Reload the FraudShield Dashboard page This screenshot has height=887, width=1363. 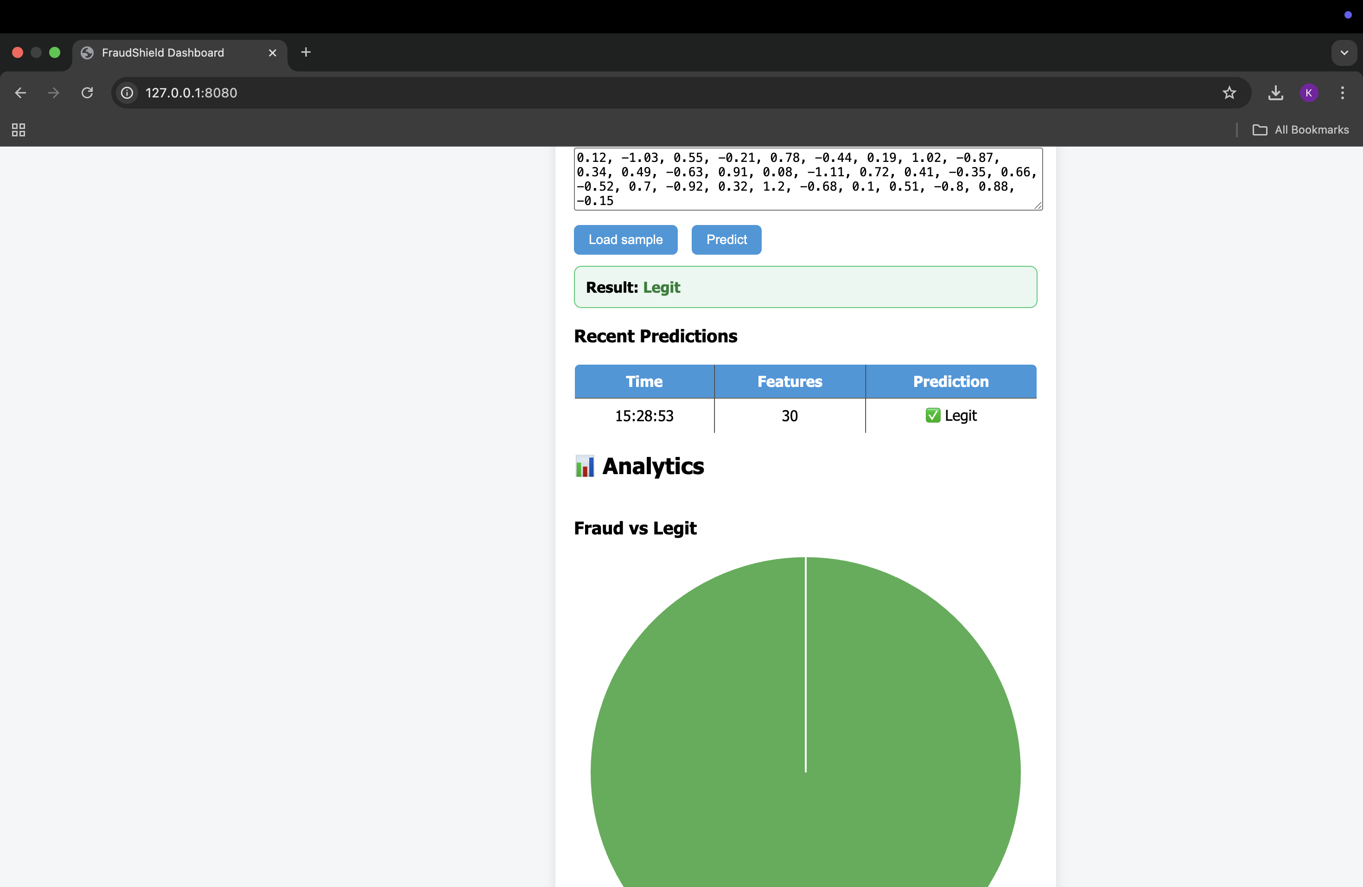[87, 93]
